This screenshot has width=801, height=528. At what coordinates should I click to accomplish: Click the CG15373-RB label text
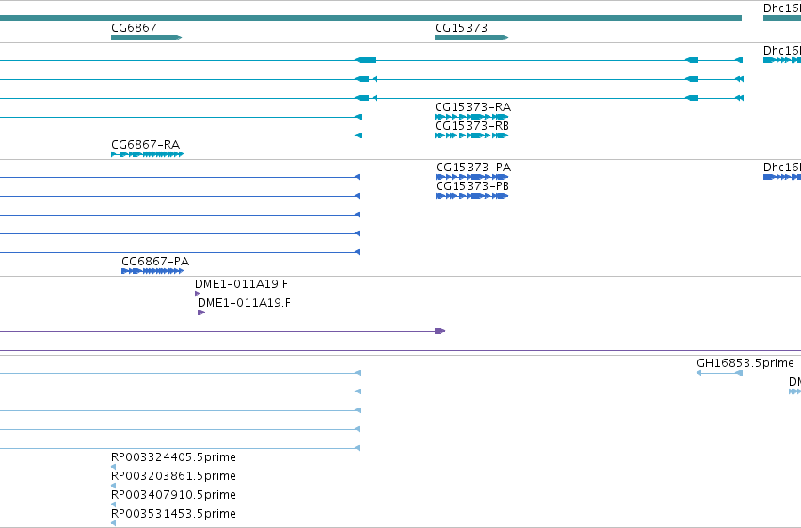(472, 125)
